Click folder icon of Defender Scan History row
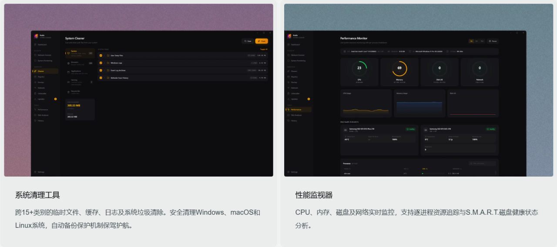557x247 pixels. [108, 78]
